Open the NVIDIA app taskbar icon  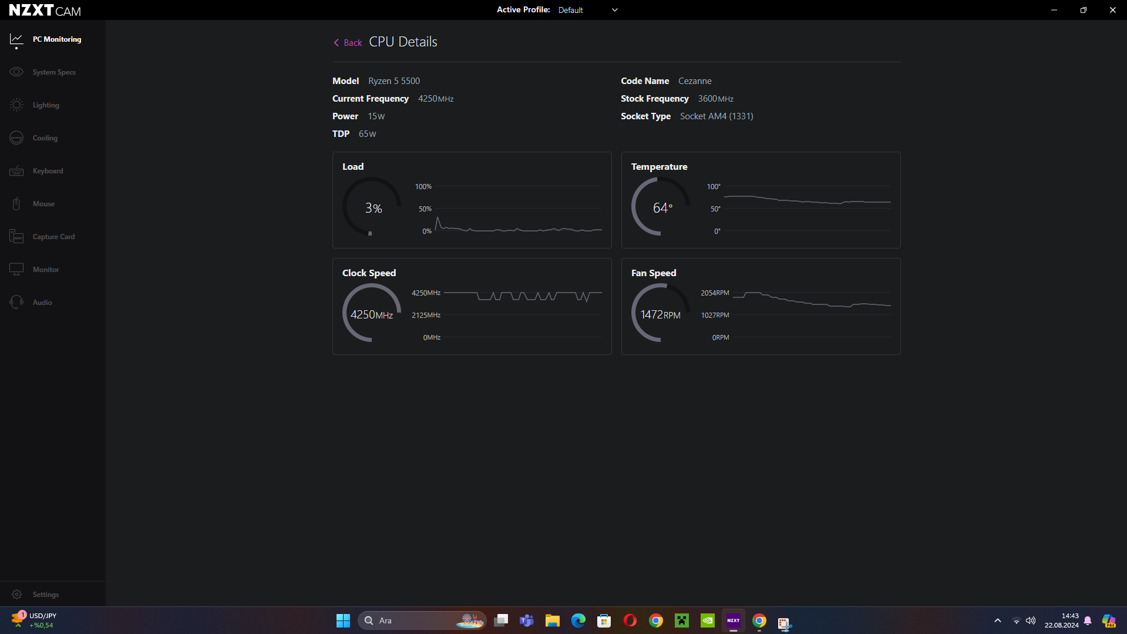tap(708, 620)
